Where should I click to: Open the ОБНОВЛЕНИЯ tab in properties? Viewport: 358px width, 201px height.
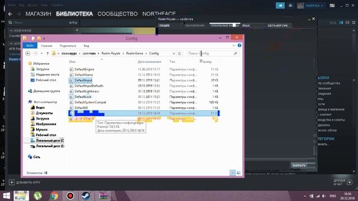click(x=195, y=26)
